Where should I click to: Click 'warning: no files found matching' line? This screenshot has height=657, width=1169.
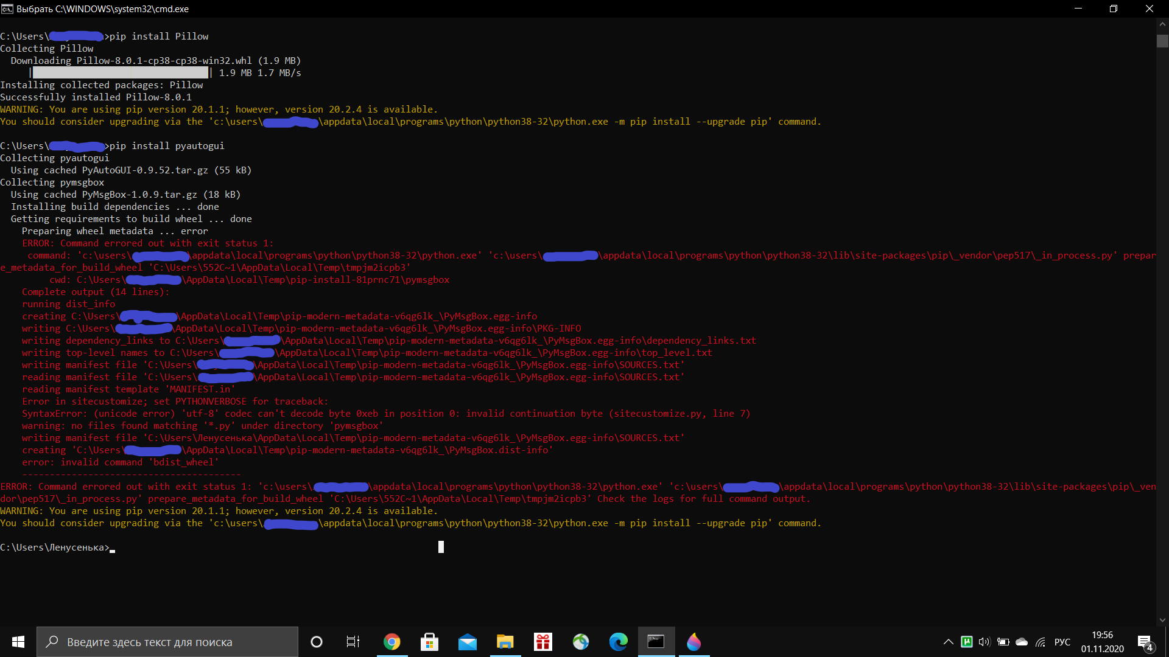coord(203,426)
